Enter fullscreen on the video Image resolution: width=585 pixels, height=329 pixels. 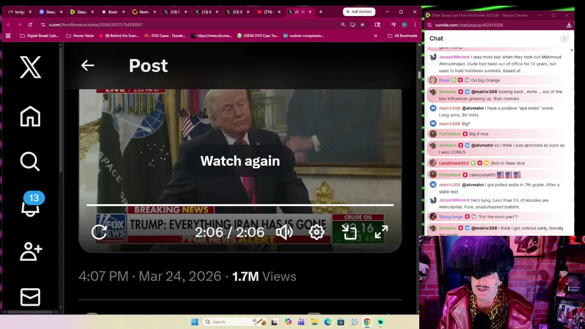pos(381,232)
